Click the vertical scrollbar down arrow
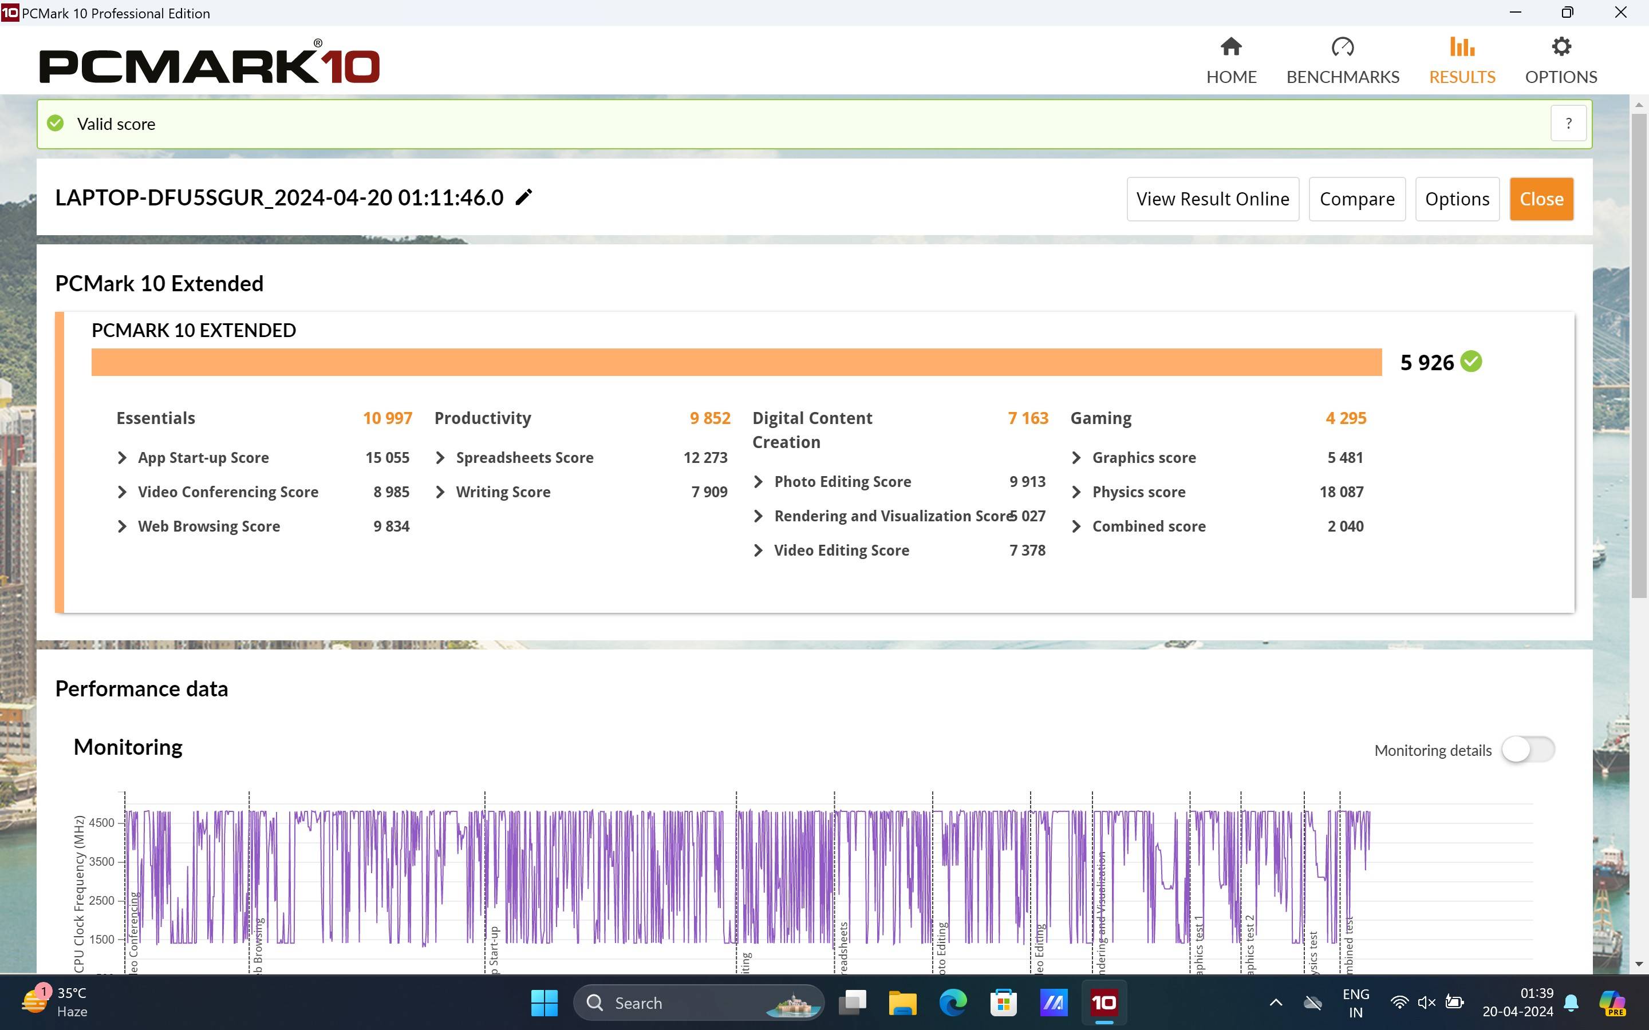 coord(1638,964)
